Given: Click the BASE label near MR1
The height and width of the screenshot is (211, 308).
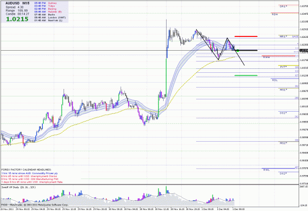Looking at the screenshot, I should 295,36.
